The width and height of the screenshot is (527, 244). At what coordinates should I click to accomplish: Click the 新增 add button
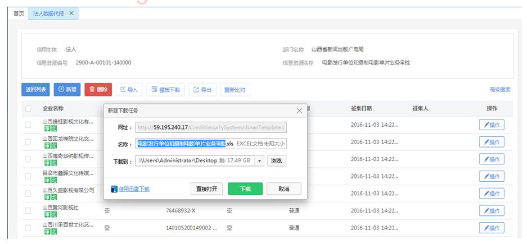pyautogui.click(x=67, y=90)
